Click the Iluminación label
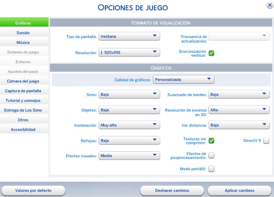Screen dimensions: 274x197 click(86, 125)
